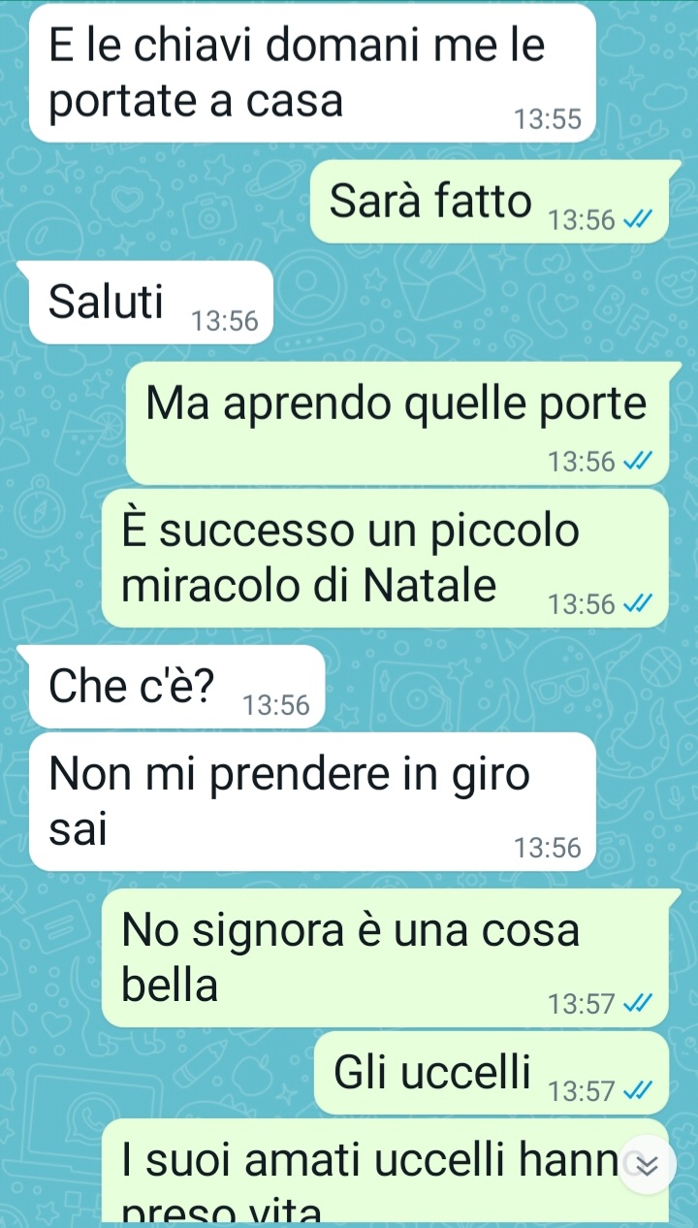Image resolution: width=698 pixels, height=1228 pixels.
Task: Tap read ticks on "No signora" message
Action: click(x=632, y=1003)
